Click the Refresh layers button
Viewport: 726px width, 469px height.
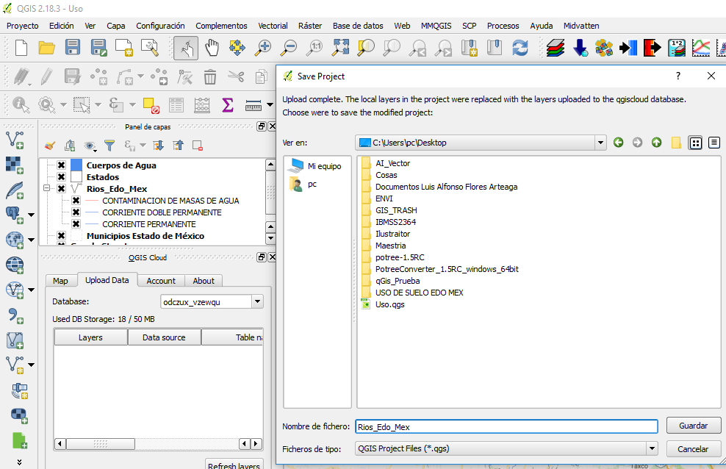coord(234,464)
